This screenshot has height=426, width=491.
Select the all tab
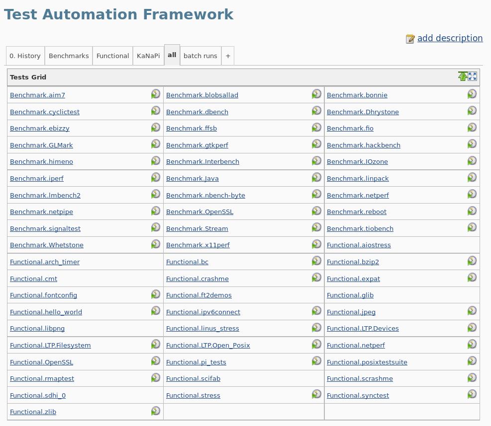(x=172, y=55)
